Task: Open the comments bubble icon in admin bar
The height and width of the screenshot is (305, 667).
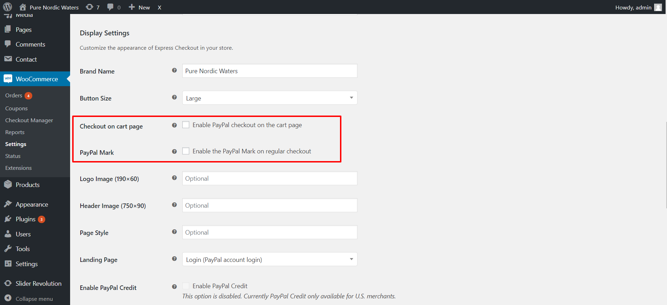Action: click(114, 7)
